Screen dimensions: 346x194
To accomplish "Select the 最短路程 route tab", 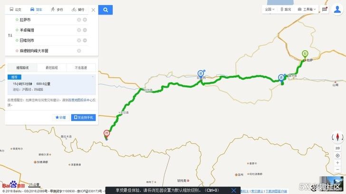I will click(x=52, y=68).
